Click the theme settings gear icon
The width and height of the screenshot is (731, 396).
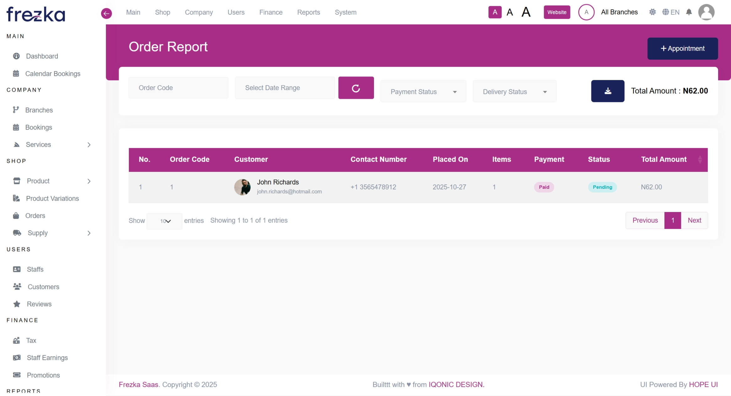click(652, 12)
